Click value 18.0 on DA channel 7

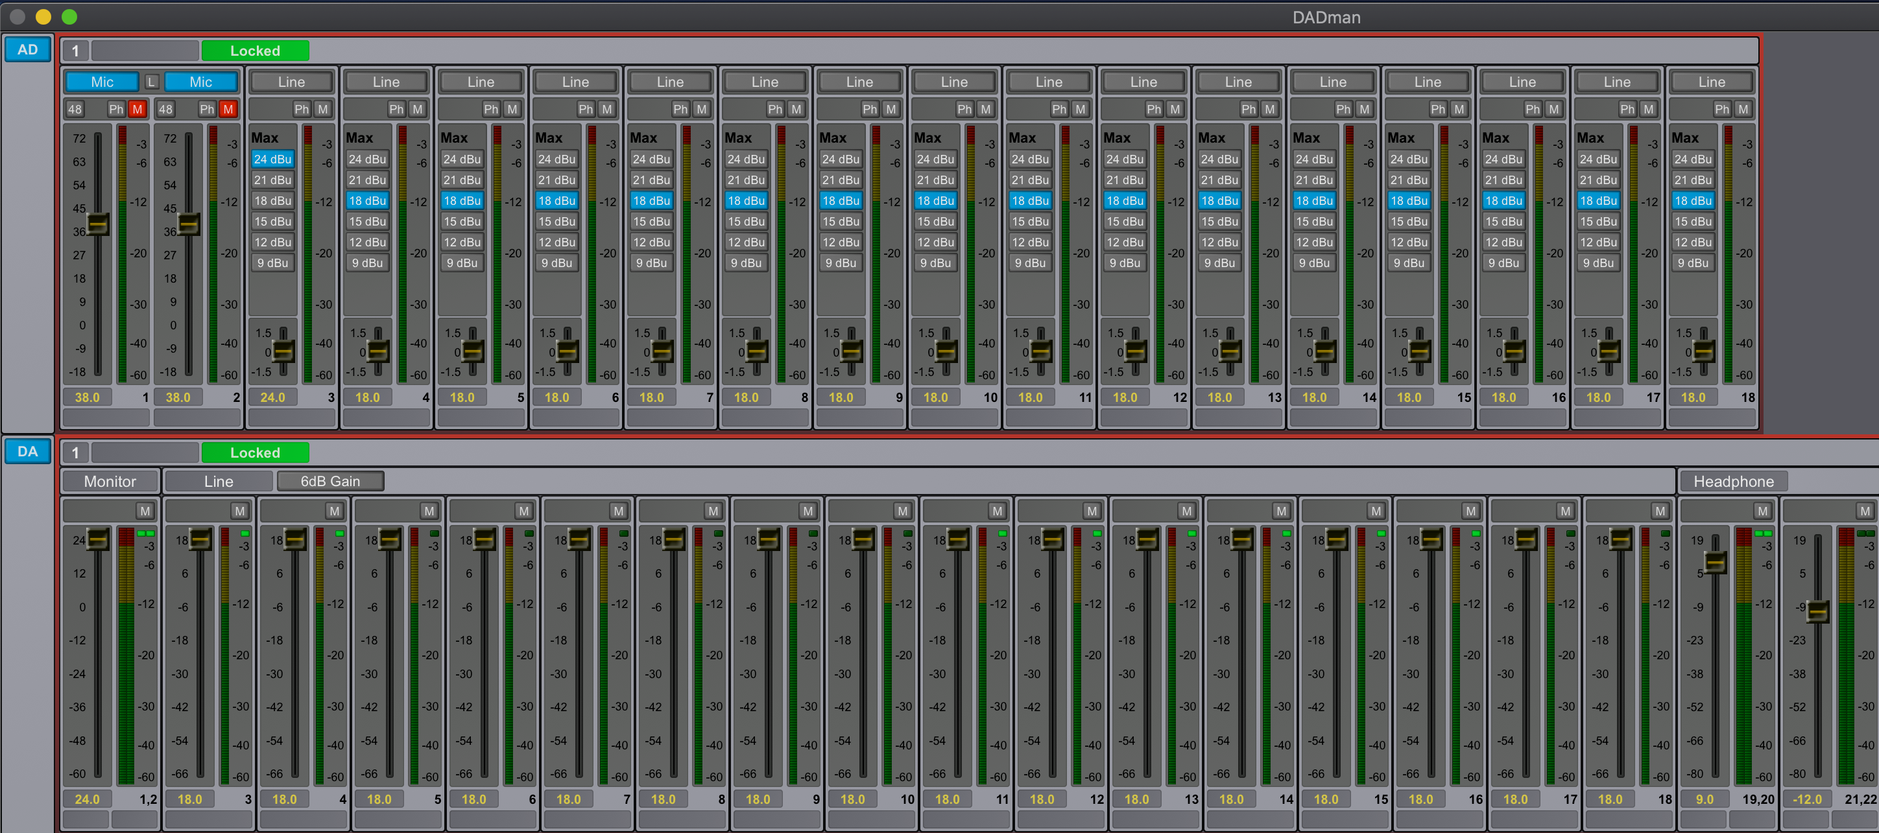(568, 799)
